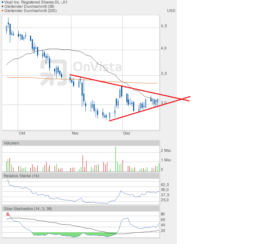
Task: Click the Volumen panel header
Action: point(81,143)
